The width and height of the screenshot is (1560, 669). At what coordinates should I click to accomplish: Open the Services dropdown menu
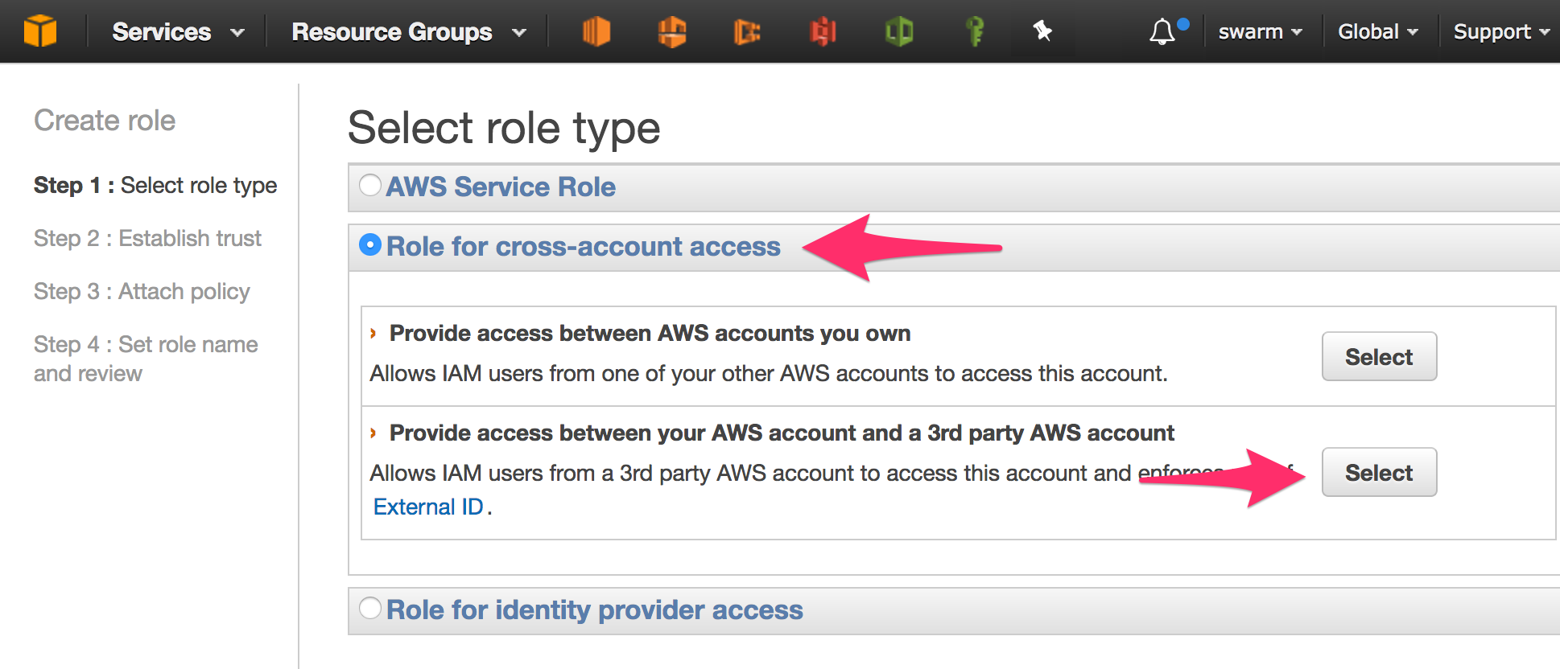(x=178, y=32)
